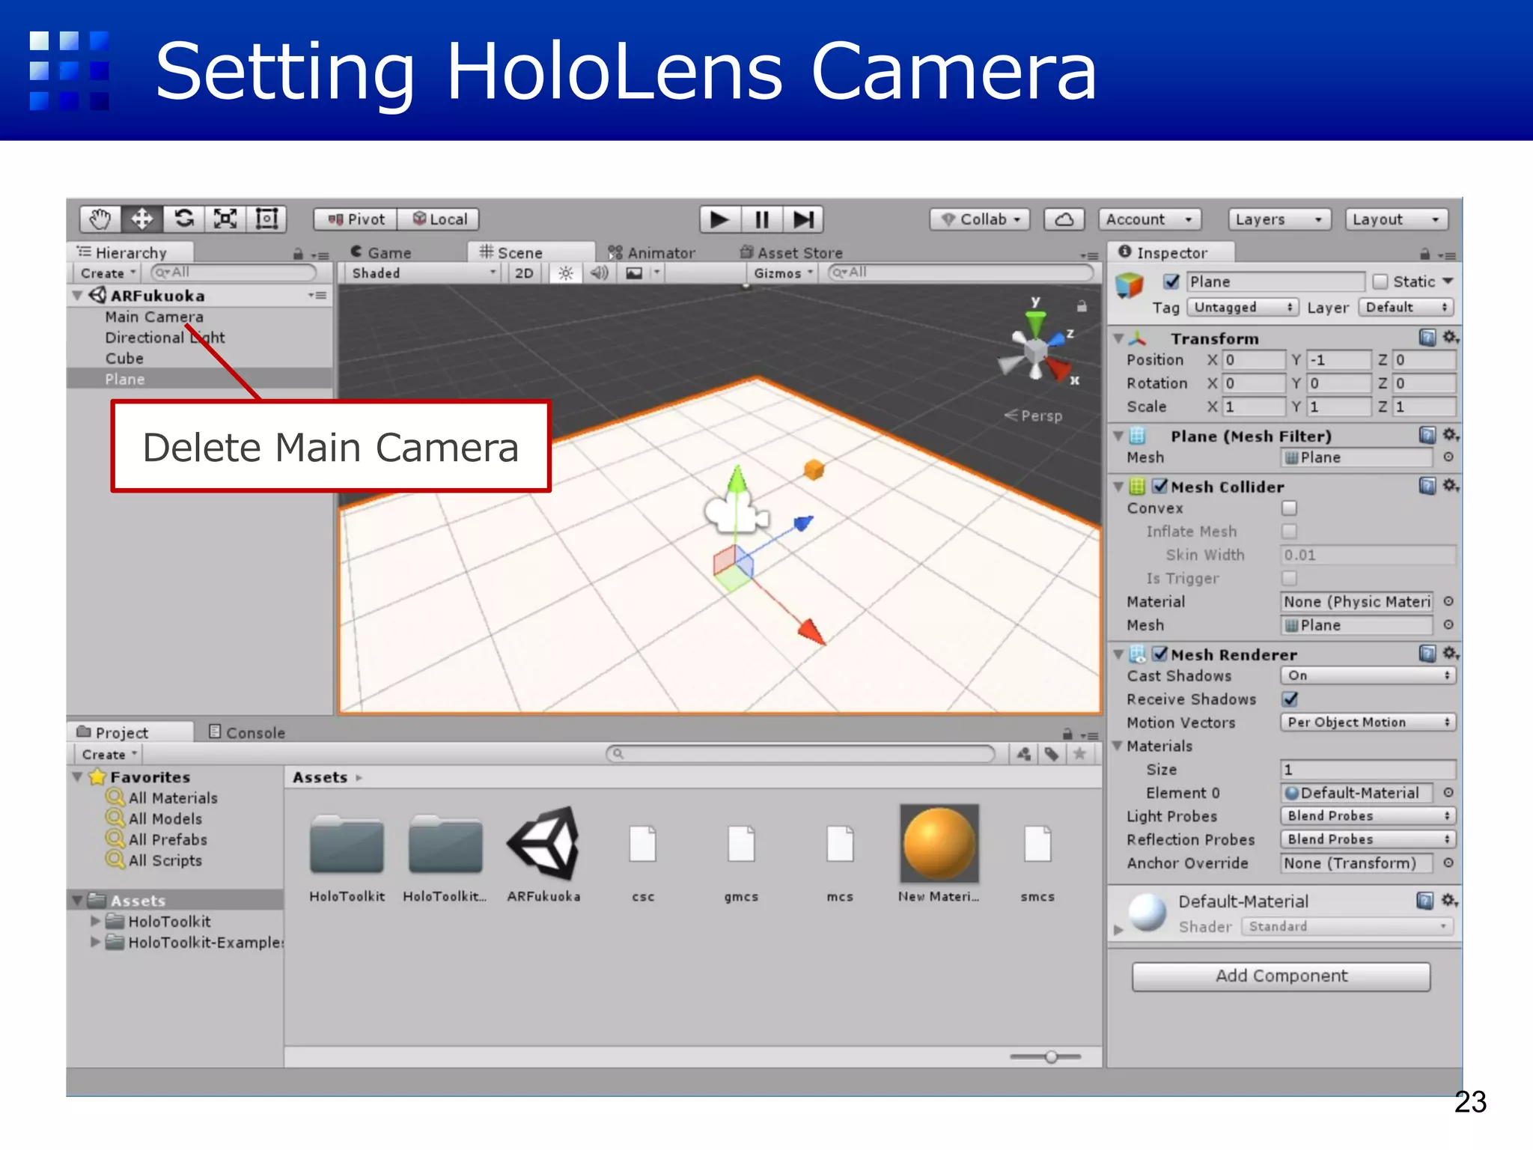1533x1150 pixels.
Task: Click the Play button
Action: [720, 219]
